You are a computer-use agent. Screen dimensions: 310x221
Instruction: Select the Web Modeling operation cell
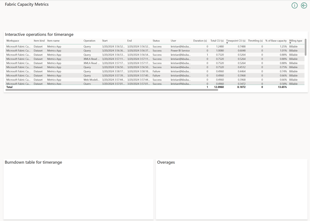tap(91, 80)
